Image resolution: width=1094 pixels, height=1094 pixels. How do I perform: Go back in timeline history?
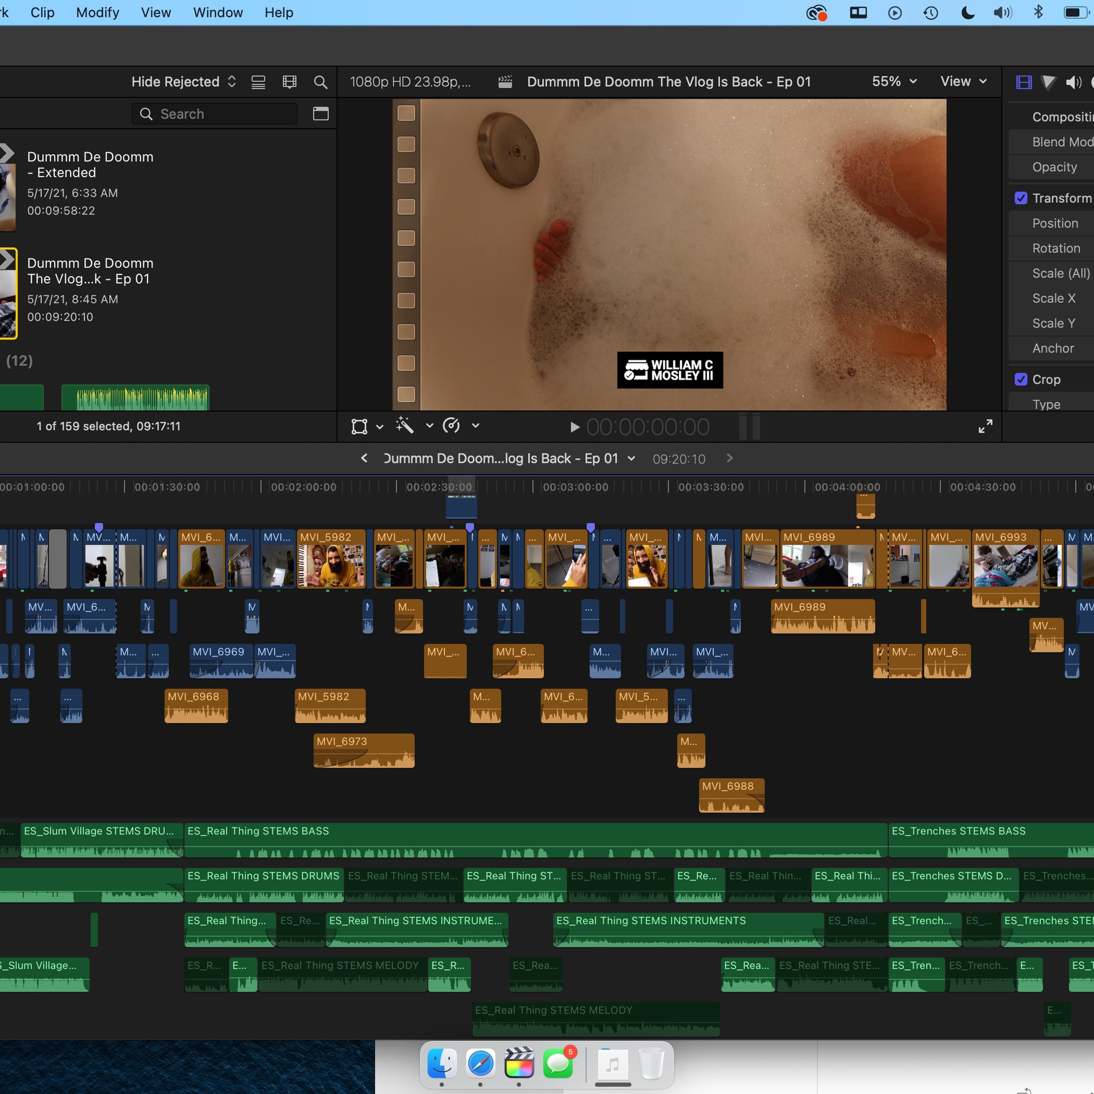[364, 458]
